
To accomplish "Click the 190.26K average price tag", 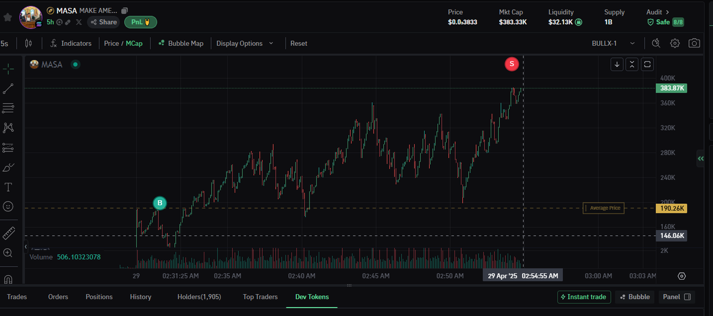I will click(x=672, y=208).
